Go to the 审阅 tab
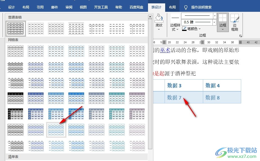This screenshot has width=260, height=161. point(69,7)
